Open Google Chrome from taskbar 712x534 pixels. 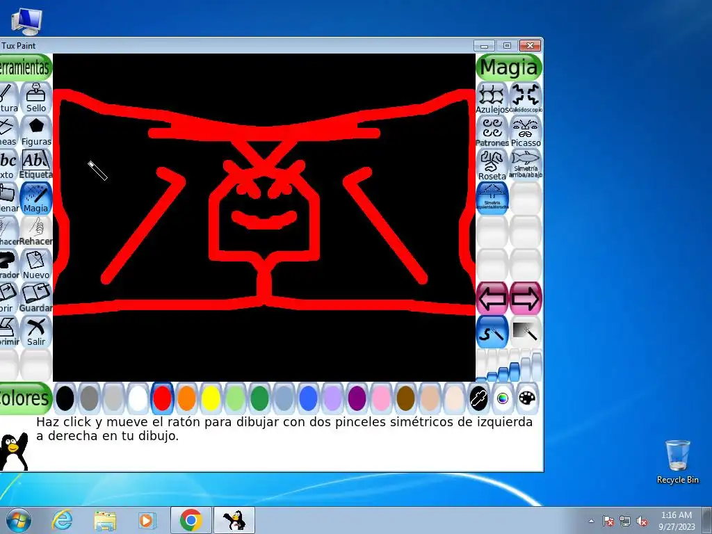191,520
